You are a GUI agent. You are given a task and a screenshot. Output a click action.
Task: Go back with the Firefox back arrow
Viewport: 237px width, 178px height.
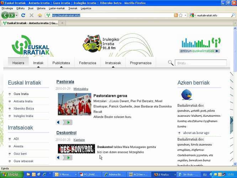5,15
